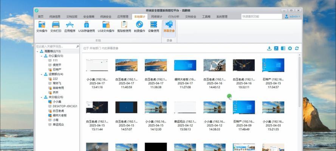Collapse the 未分组(2/6) group arrow
The image size is (336, 151).
[x=42, y=97]
